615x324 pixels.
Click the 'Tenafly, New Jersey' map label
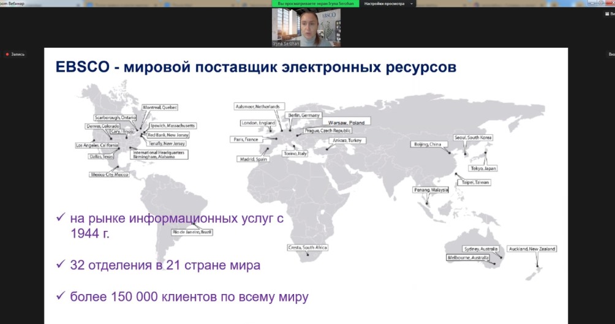(167, 143)
